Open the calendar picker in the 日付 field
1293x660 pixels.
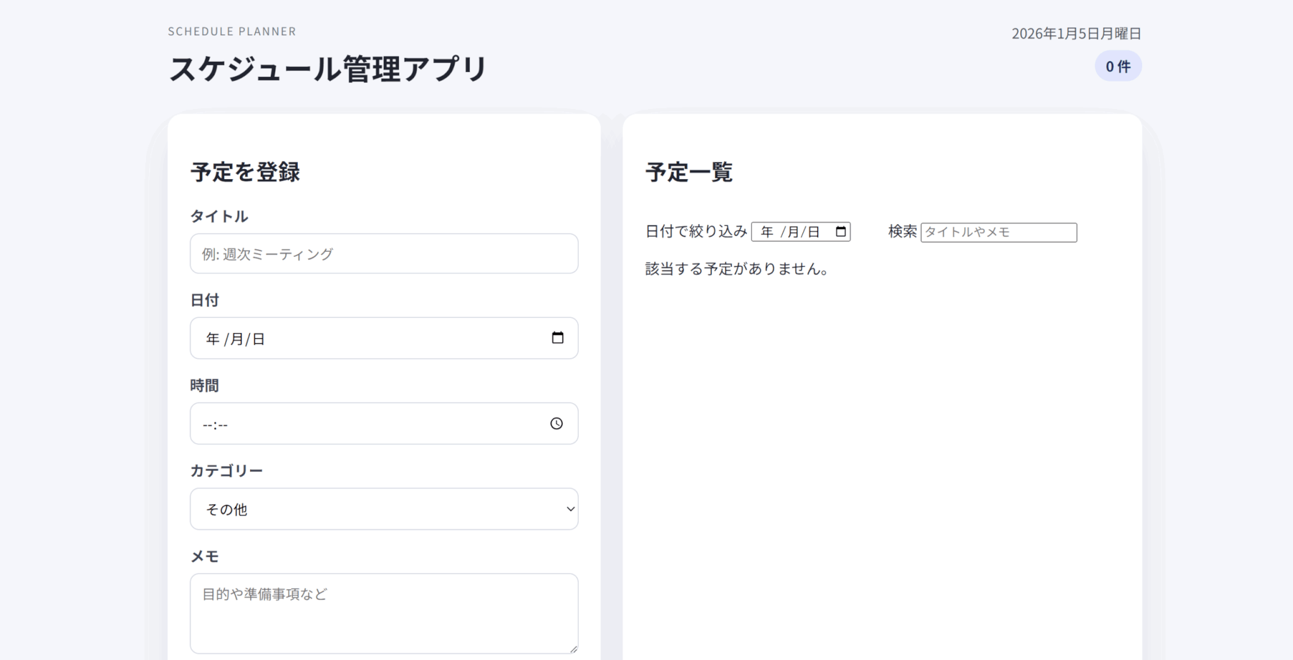557,338
